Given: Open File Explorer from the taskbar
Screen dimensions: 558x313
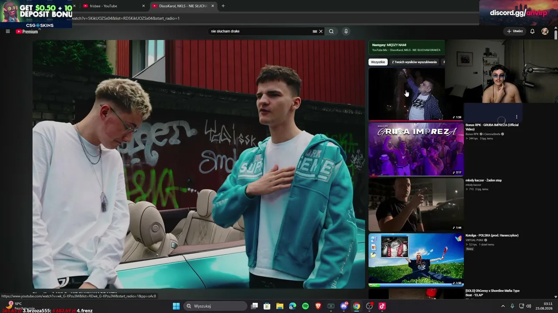Looking at the screenshot, I should (x=280, y=306).
